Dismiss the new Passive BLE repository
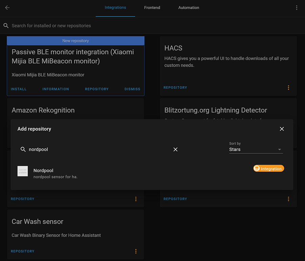This screenshot has height=261, width=305. (x=132, y=89)
